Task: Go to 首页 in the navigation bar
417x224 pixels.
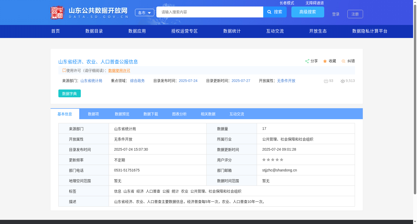Action: click(56, 31)
